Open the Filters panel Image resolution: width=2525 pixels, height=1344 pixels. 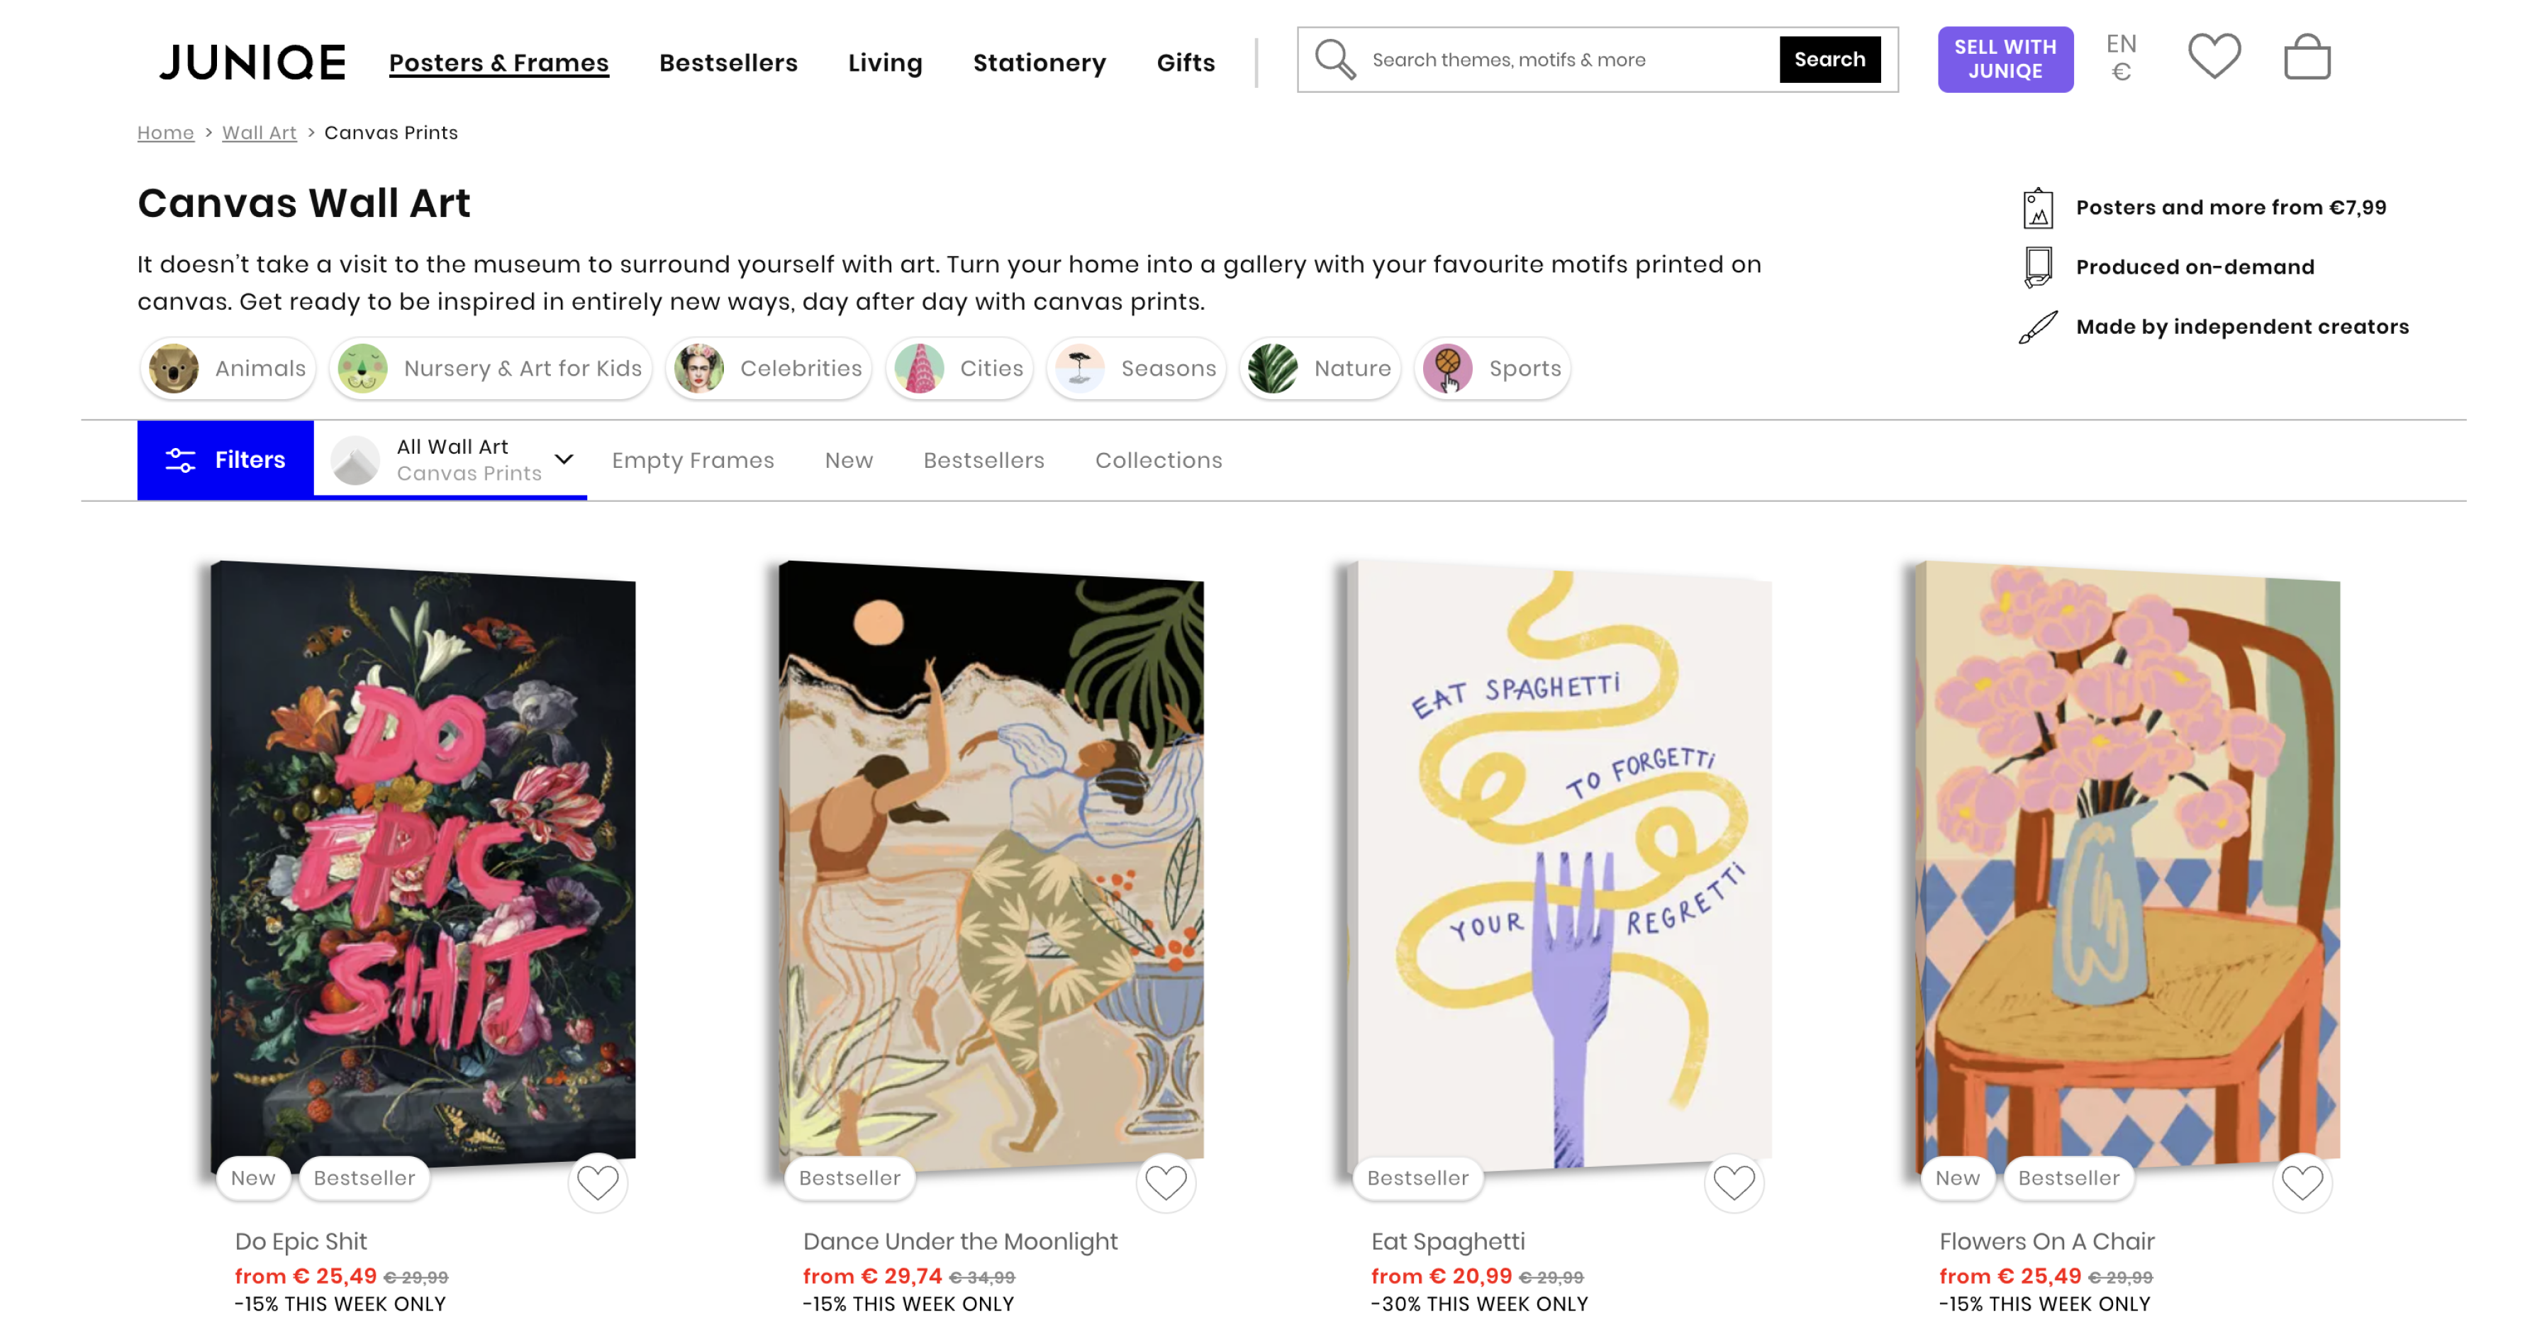click(x=225, y=459)
